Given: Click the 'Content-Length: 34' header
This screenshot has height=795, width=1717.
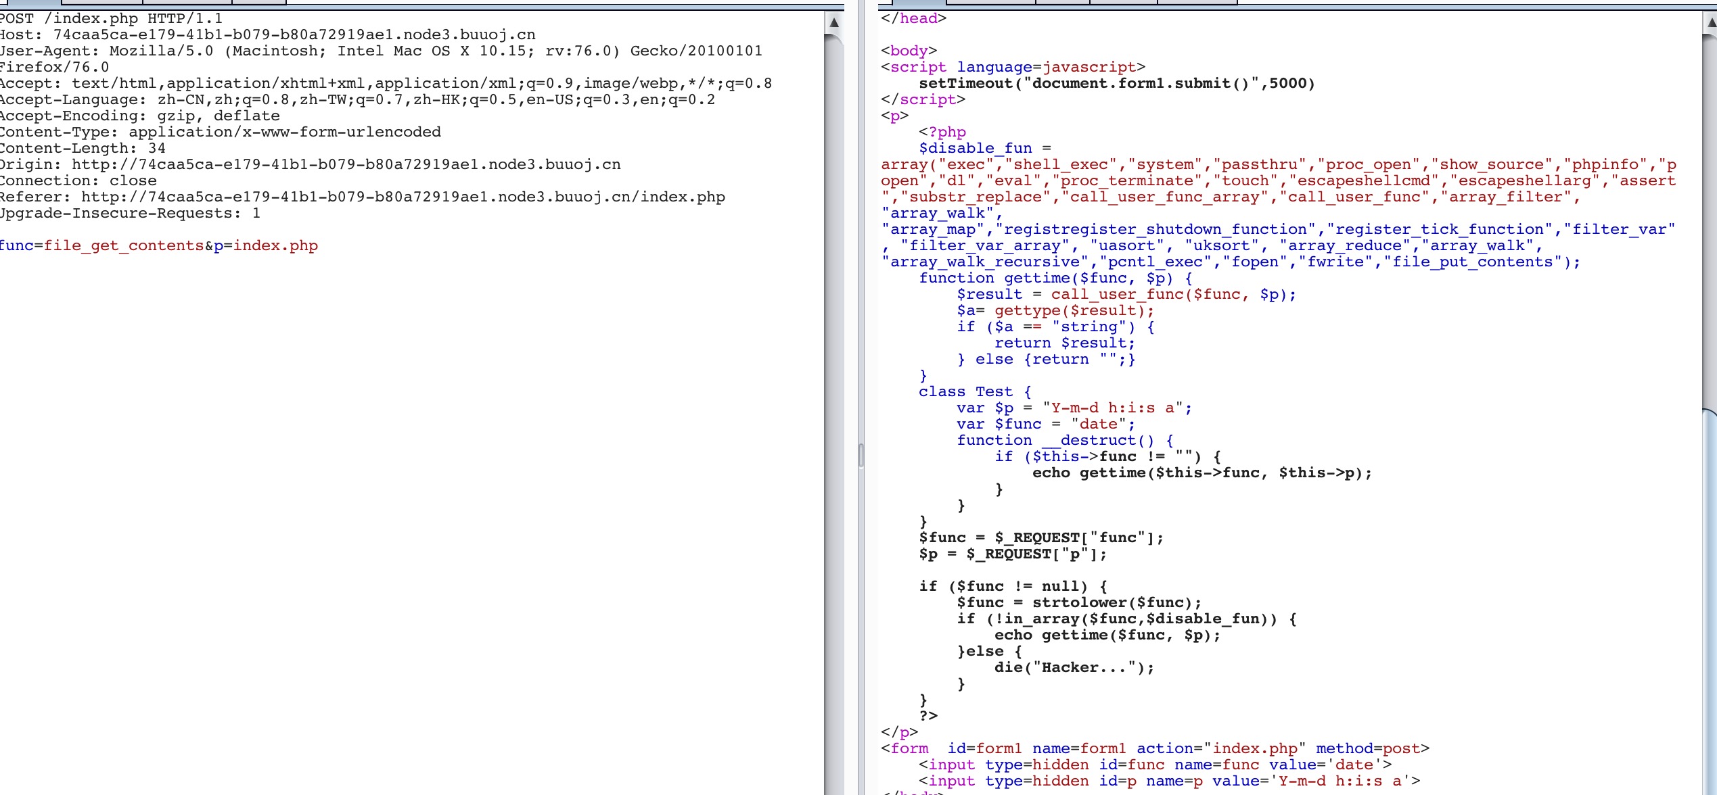Looking at the screenshot, I should (x=83, y=148).
